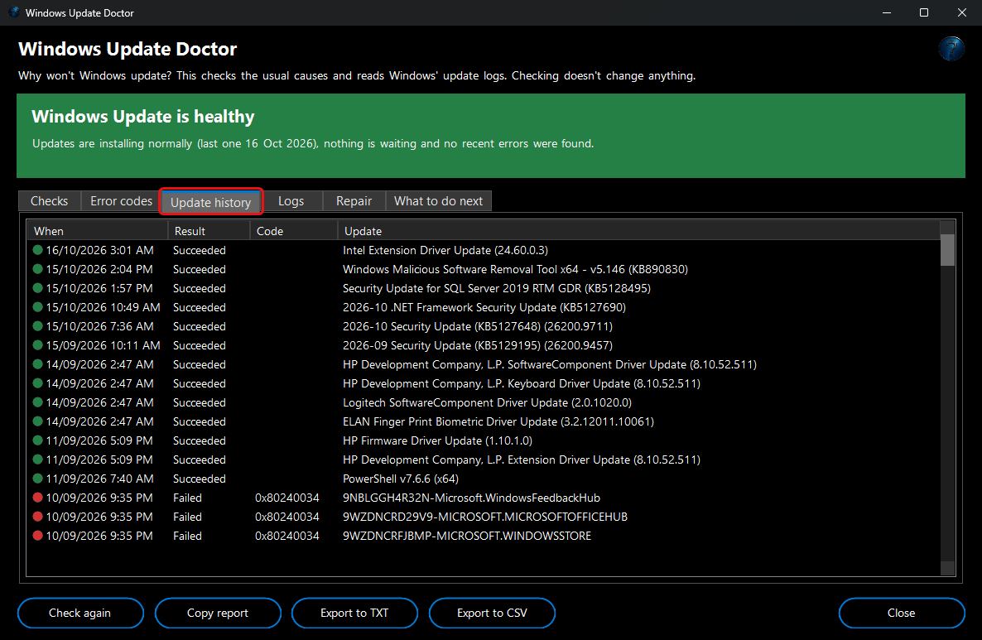
Task: Select 2026-09 Security Update (KB5129195) row
Action: click(x=484, y=345)
